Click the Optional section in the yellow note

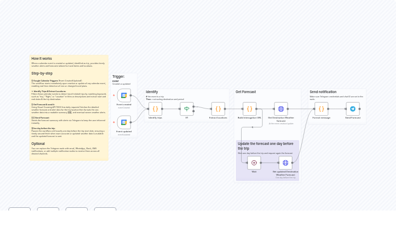(38, 143)
